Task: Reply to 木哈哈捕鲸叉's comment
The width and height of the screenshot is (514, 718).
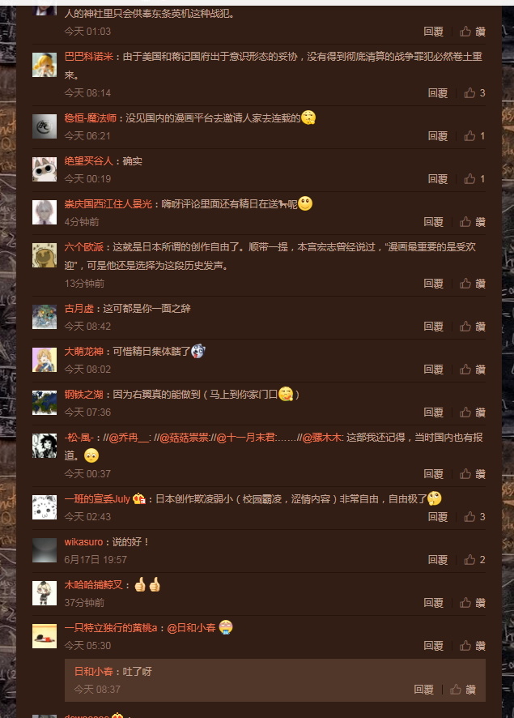Action: click(x=433, y=603)
